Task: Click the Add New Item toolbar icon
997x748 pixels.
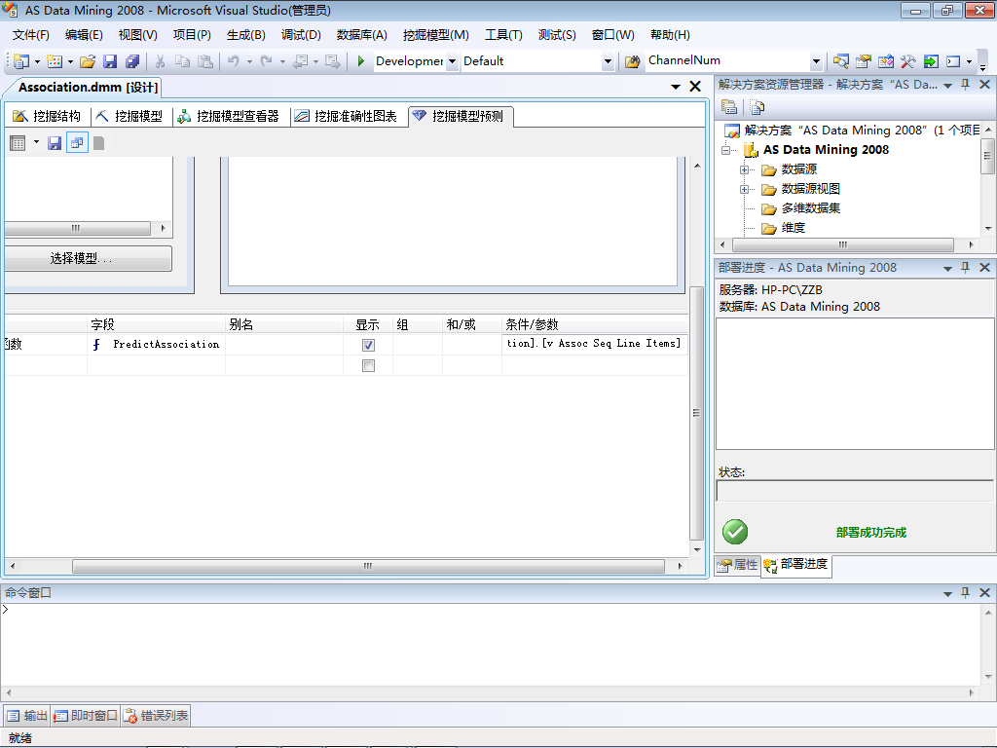Action: pyautogui.click(x=55, y=61)
